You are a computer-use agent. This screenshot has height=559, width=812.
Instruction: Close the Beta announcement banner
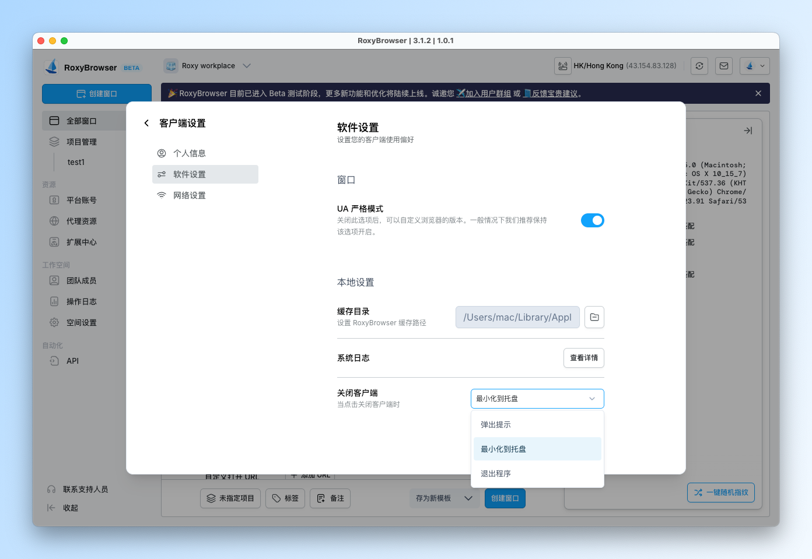point(758,93)
